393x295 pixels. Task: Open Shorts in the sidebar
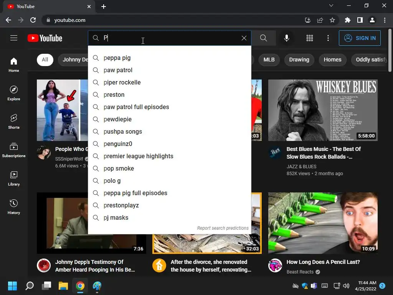14,122
